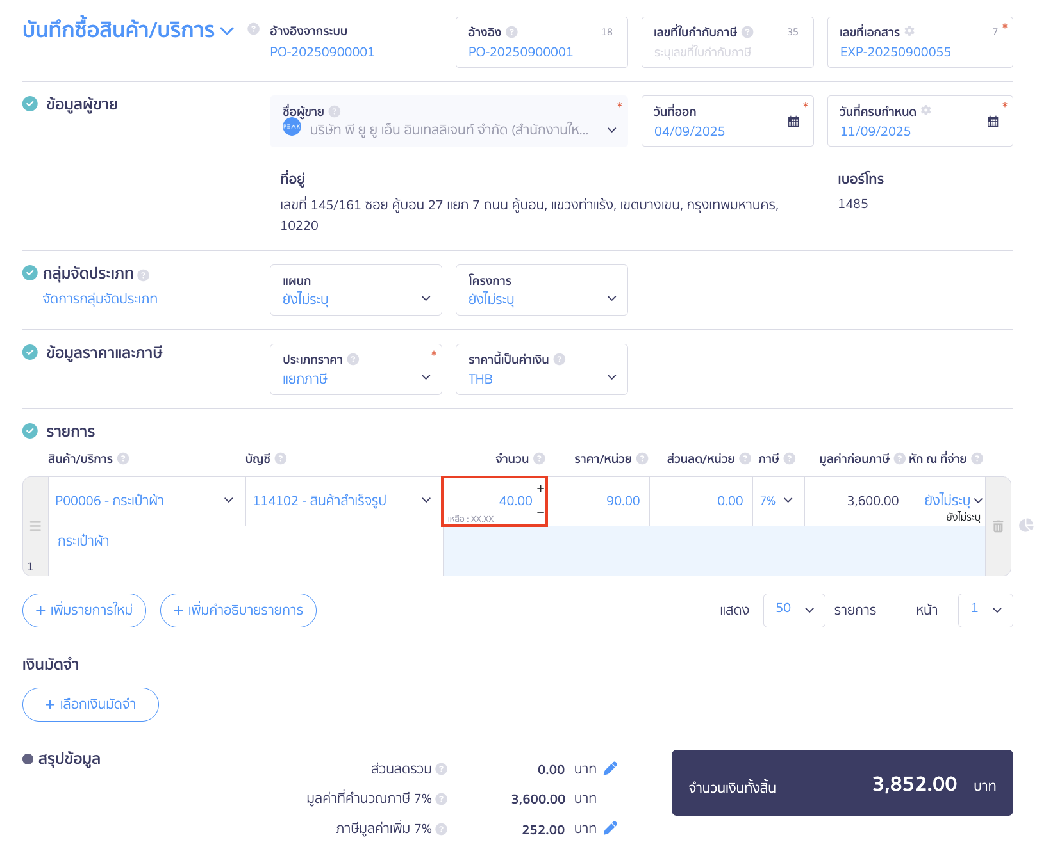Edit 7% VAT amount with pencil icon
The height and width of the screenshot is (849, 1037).
click(x=610, y=829)
